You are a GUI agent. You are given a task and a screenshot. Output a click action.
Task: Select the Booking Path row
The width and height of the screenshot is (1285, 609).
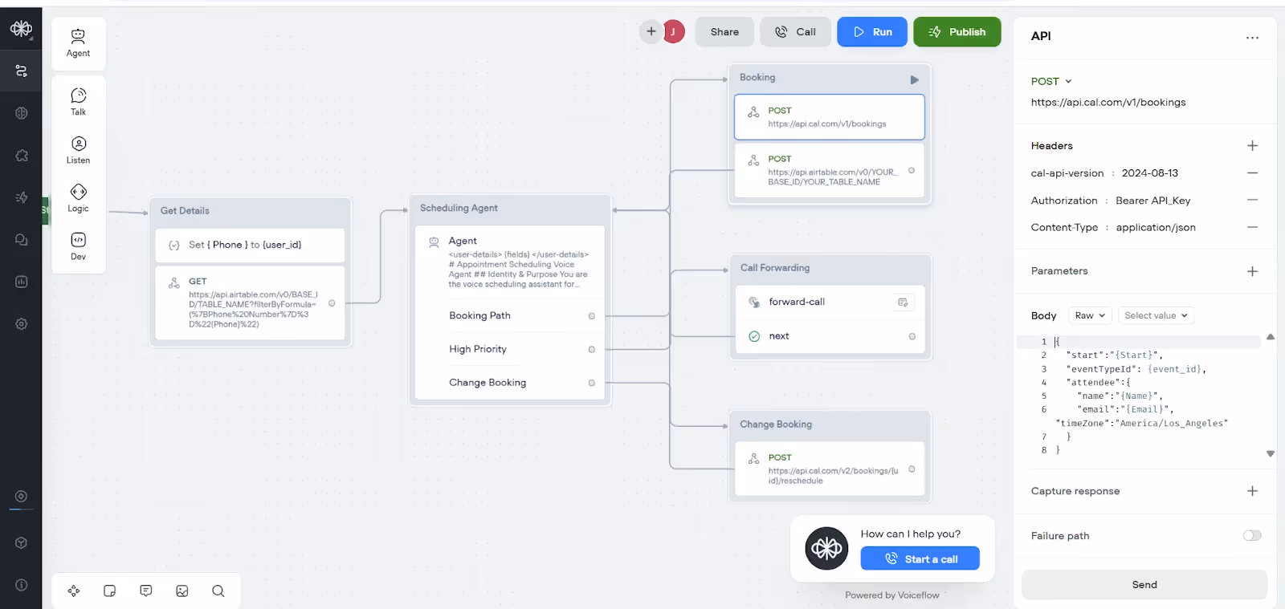coord(511,316)
